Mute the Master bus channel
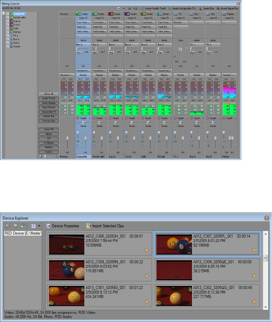The image size is (272, 322). 224,132
